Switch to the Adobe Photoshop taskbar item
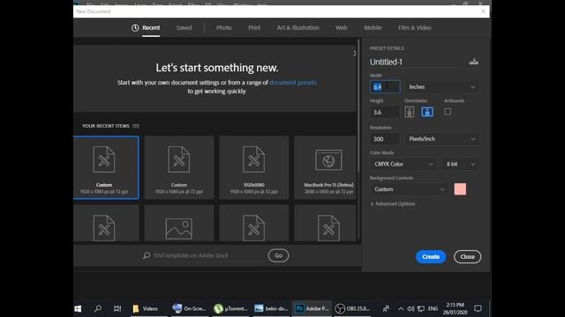 pyautogui.click(x=312, y=308)
